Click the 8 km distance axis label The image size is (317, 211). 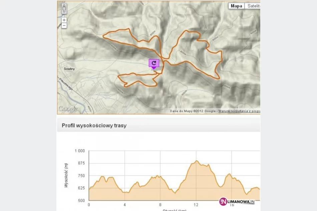point(160,205)
